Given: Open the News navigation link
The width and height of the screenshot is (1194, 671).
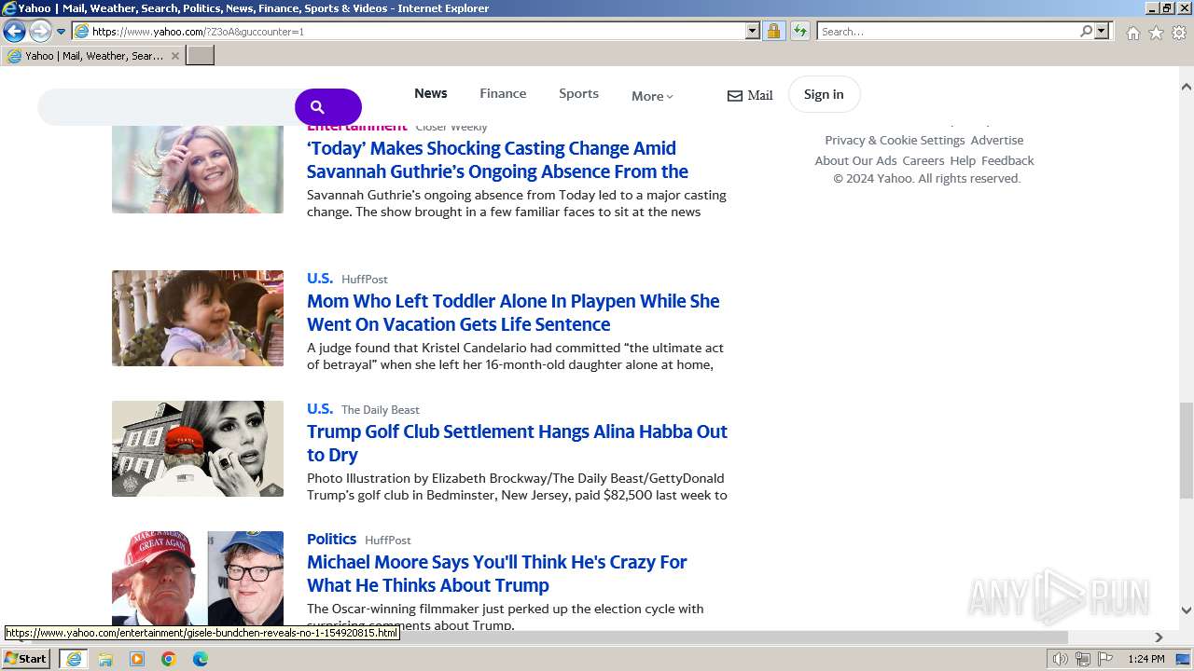Looking at the screenshot, I should tap(431, 93).
